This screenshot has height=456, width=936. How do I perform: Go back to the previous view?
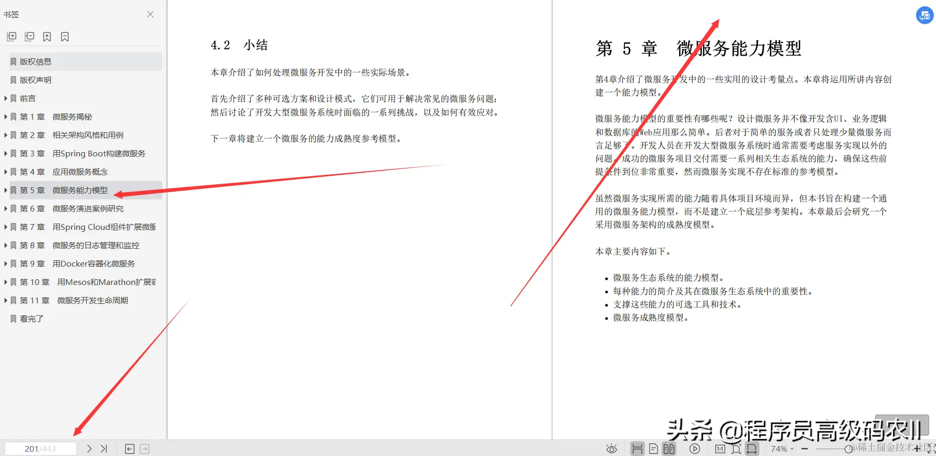130,449
